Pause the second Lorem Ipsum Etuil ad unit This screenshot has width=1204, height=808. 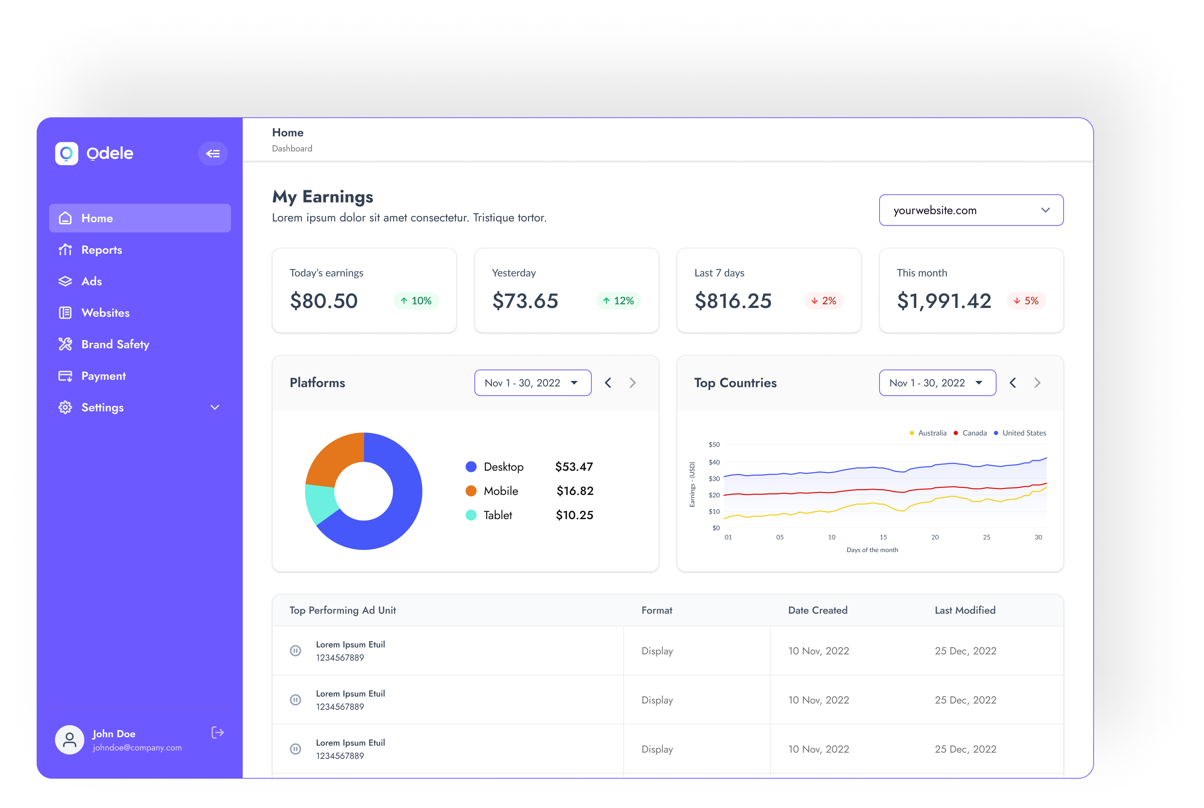[296, 700]
